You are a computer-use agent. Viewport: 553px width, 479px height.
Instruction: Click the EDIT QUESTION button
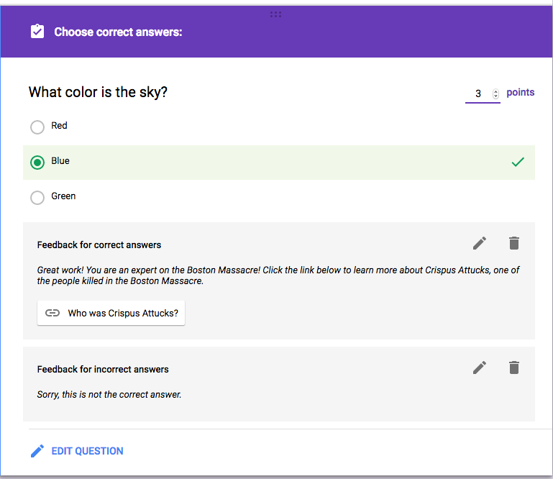tap(87, 451)
